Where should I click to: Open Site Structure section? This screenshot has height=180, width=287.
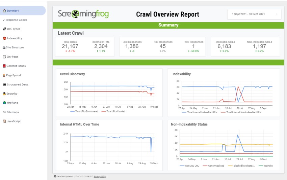tap(15, 47)
